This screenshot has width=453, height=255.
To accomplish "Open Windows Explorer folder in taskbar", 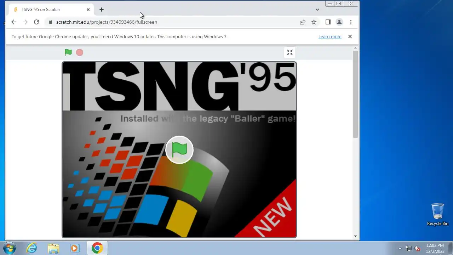I will (x=53, y=248).
